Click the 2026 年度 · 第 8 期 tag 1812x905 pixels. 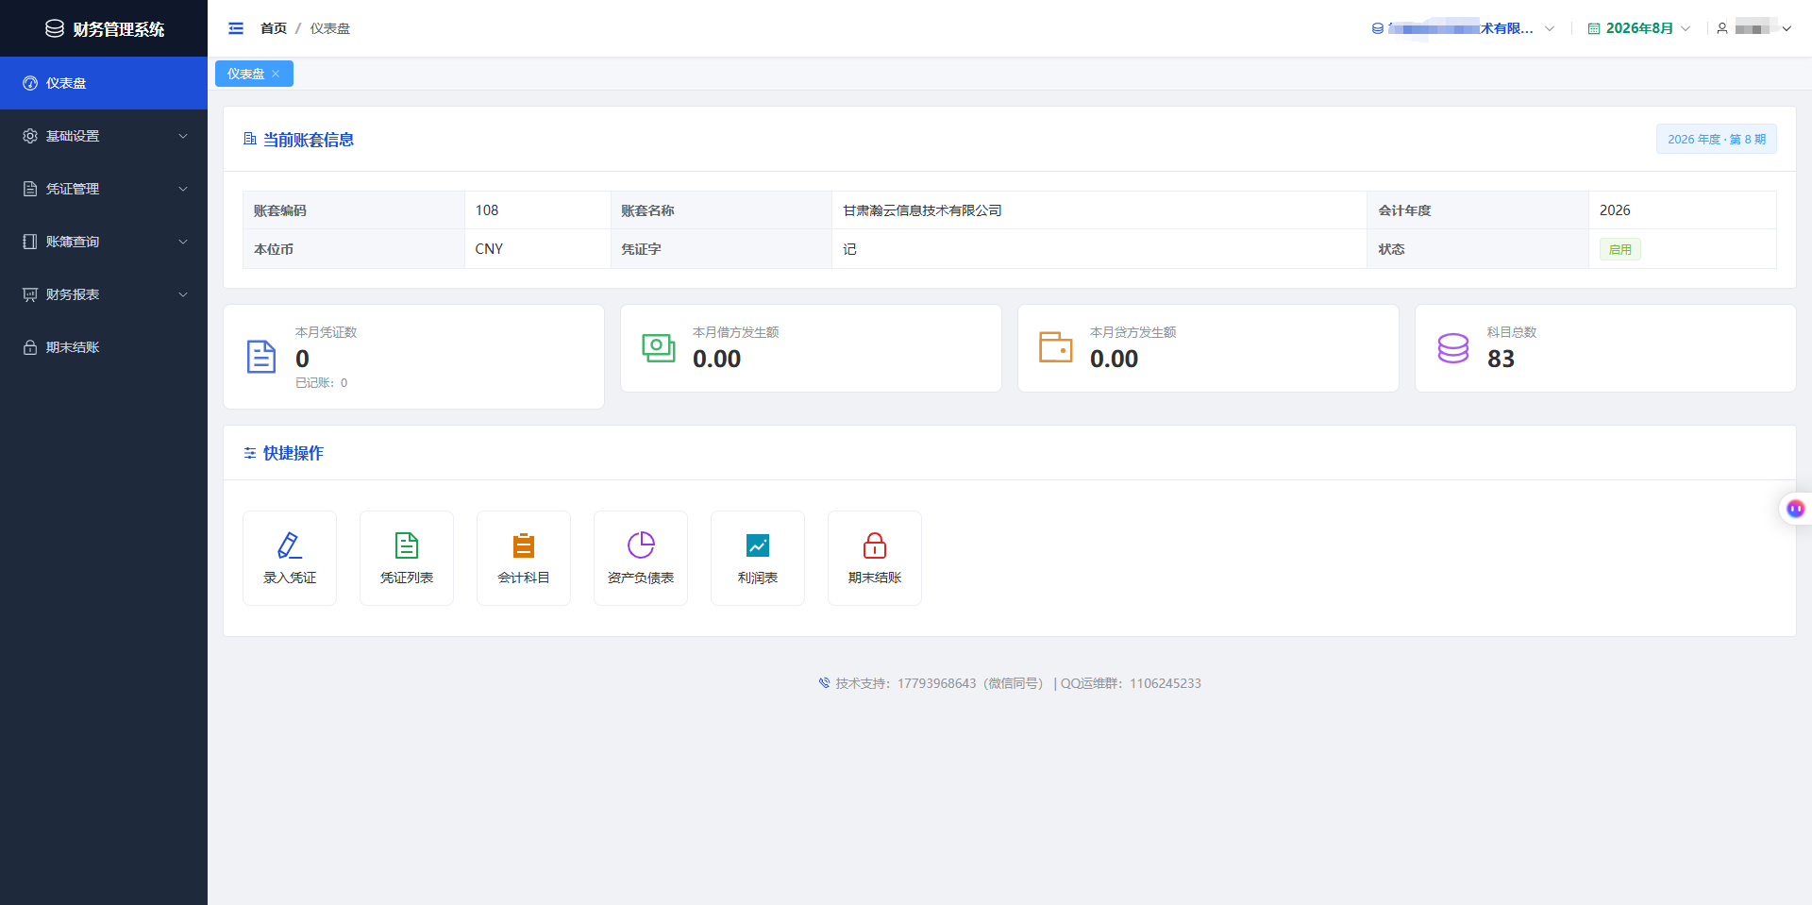[x=1717, y=139]
